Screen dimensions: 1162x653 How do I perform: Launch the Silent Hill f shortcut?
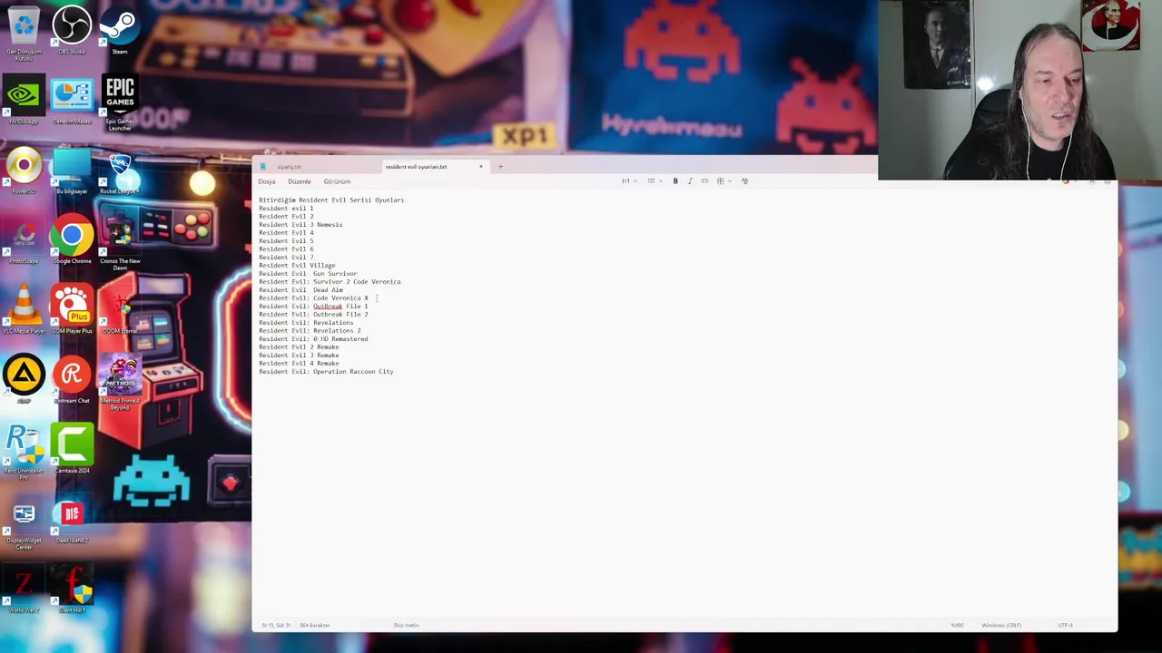click(72, 590)
